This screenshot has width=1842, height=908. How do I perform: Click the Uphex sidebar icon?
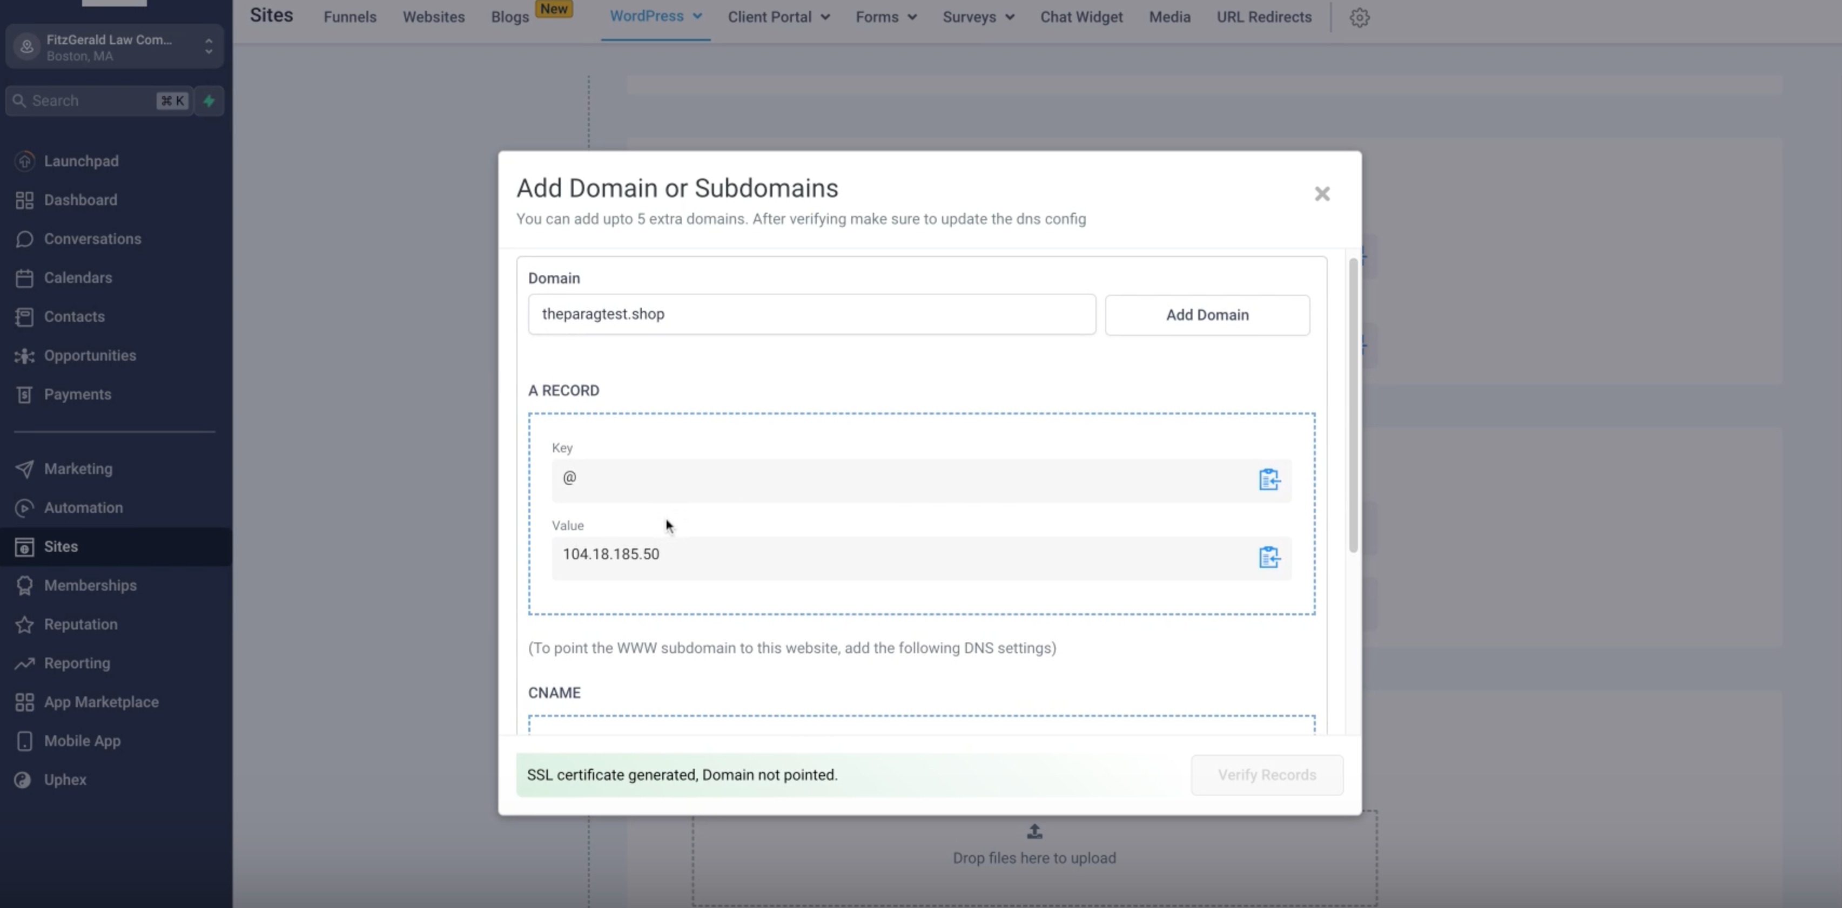(x=23, y=780)
